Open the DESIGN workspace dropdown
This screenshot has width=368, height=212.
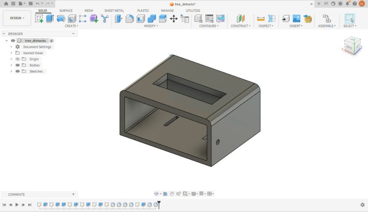point(17,18)
